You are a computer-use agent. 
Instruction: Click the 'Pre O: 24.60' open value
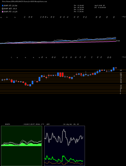79,5
